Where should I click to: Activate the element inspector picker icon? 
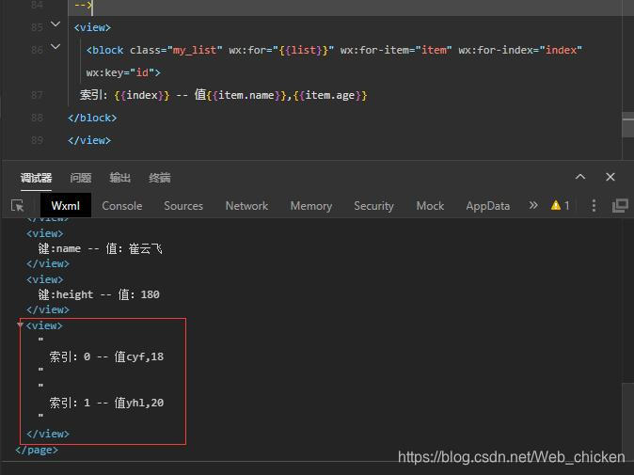click(x=17, y=206)
